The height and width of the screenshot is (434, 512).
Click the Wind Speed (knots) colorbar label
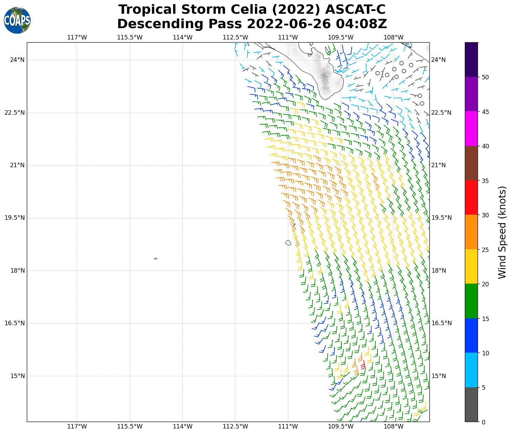point(502,232)
